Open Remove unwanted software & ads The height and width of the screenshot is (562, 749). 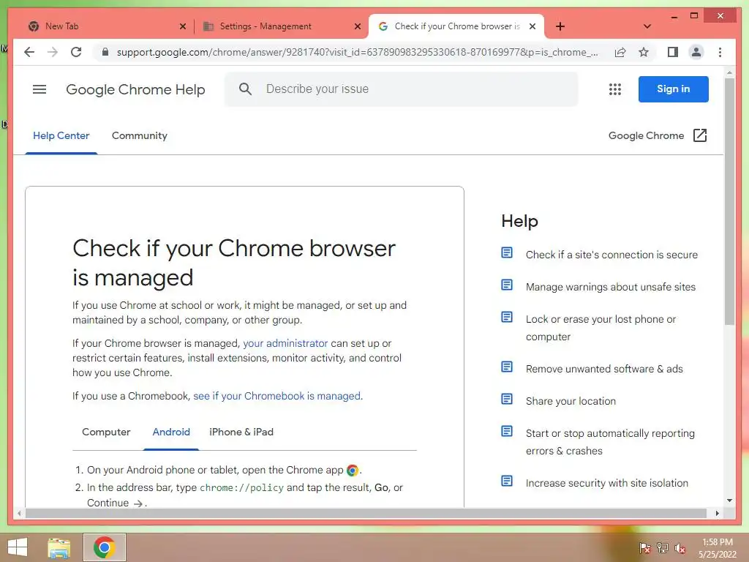(604, 369)
